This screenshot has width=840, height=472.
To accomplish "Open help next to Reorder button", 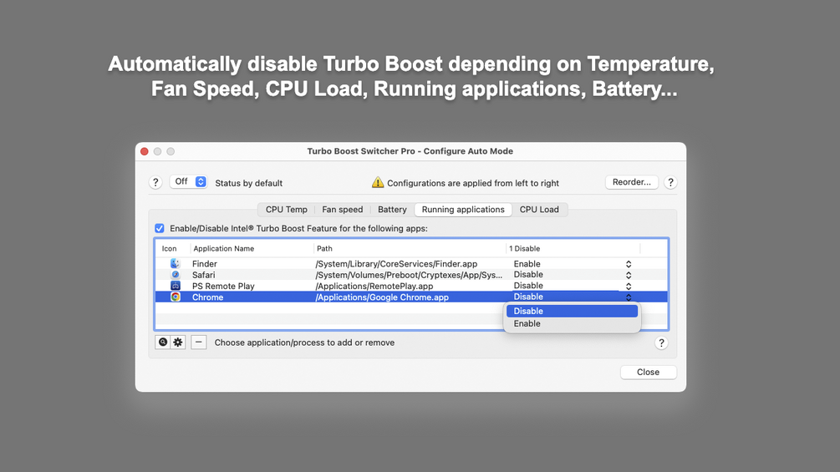I will pos(670,182).
